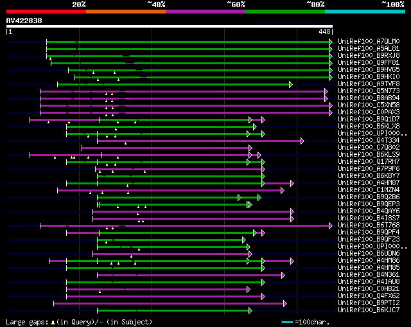411x327 pixels.
Task: Select the UniRef100_B9QFZ3 label
Action: pos(369,240)
